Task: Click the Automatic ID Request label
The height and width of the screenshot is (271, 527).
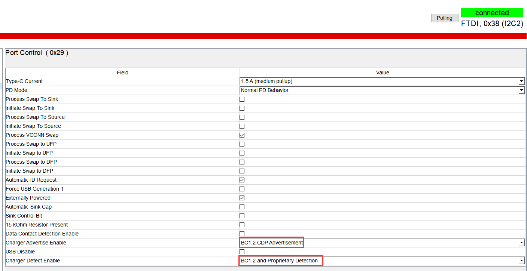Action: tap(31, 180)
